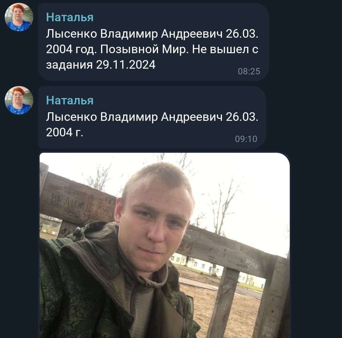Select the message ending with "2004 г."

pyautogui.click(x=152, y=117)
